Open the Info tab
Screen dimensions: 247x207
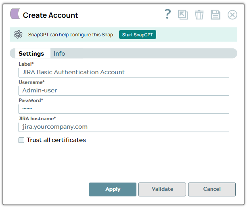point(59,53)
